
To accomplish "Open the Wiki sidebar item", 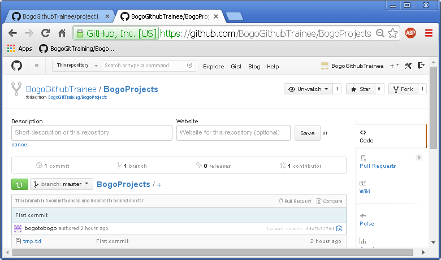I will (365, 192).
